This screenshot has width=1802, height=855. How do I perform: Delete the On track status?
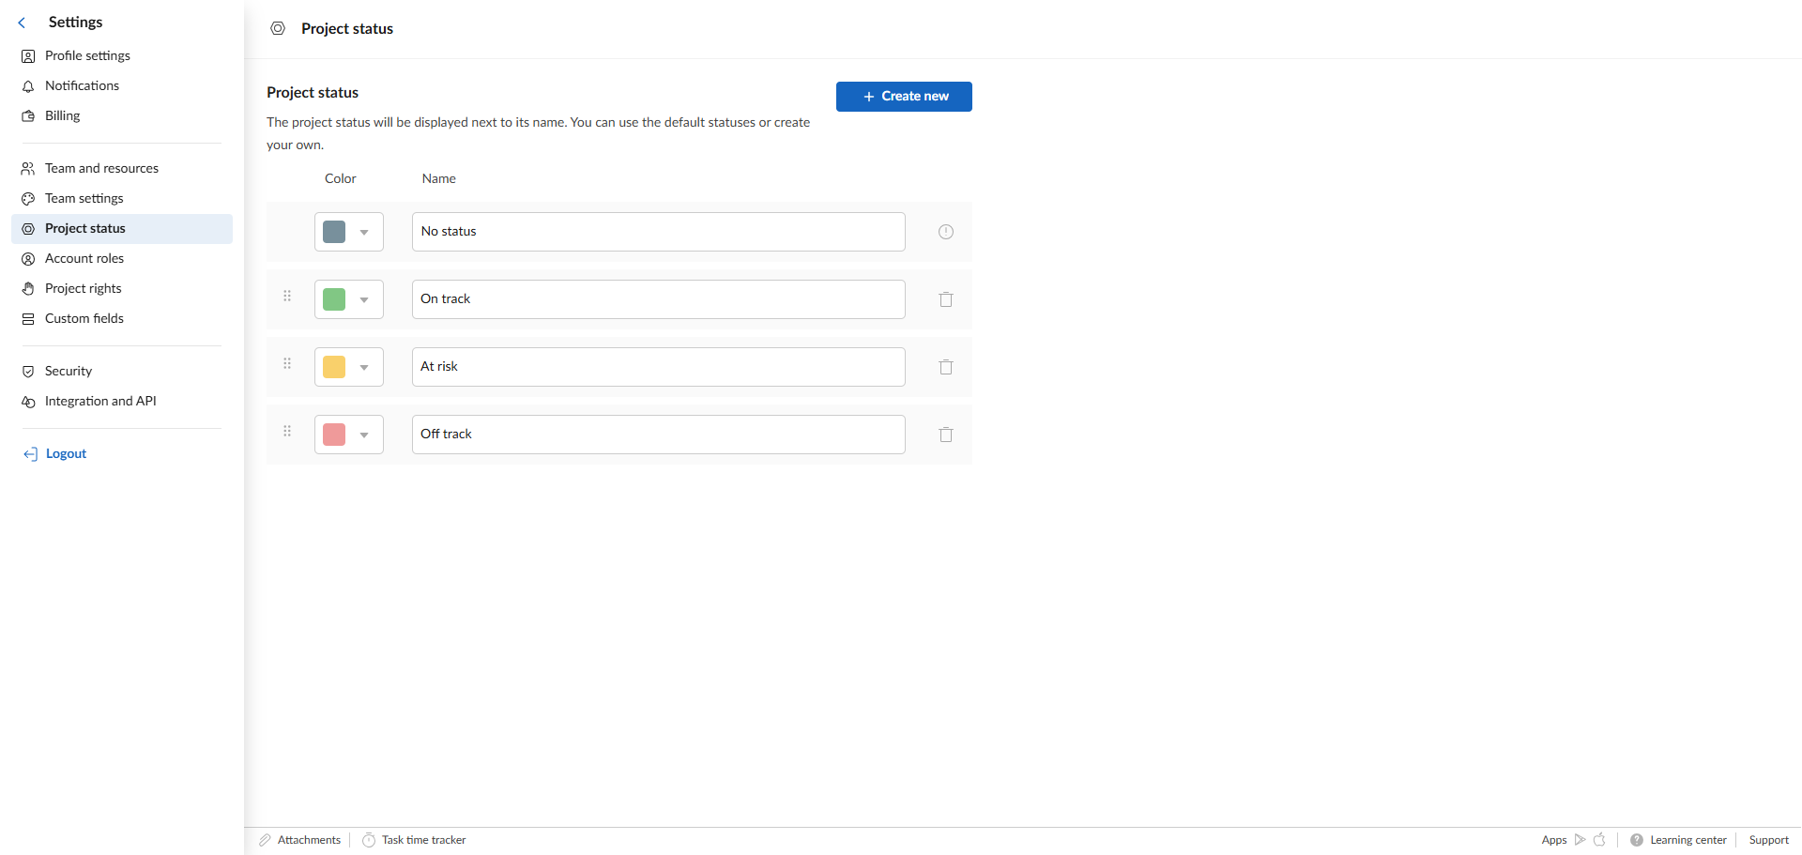click(945, 299)
